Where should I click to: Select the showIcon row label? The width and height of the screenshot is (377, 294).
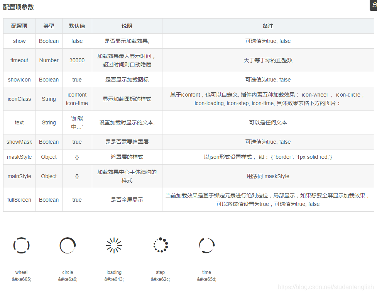tap(19, 80)
